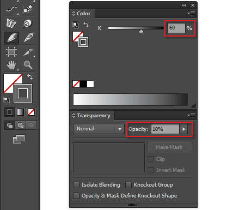Enable Isolate Blending checkbox
245x210 pixels.
[76, 185]
